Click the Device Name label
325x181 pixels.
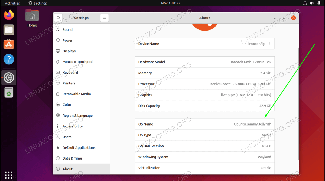149,44
